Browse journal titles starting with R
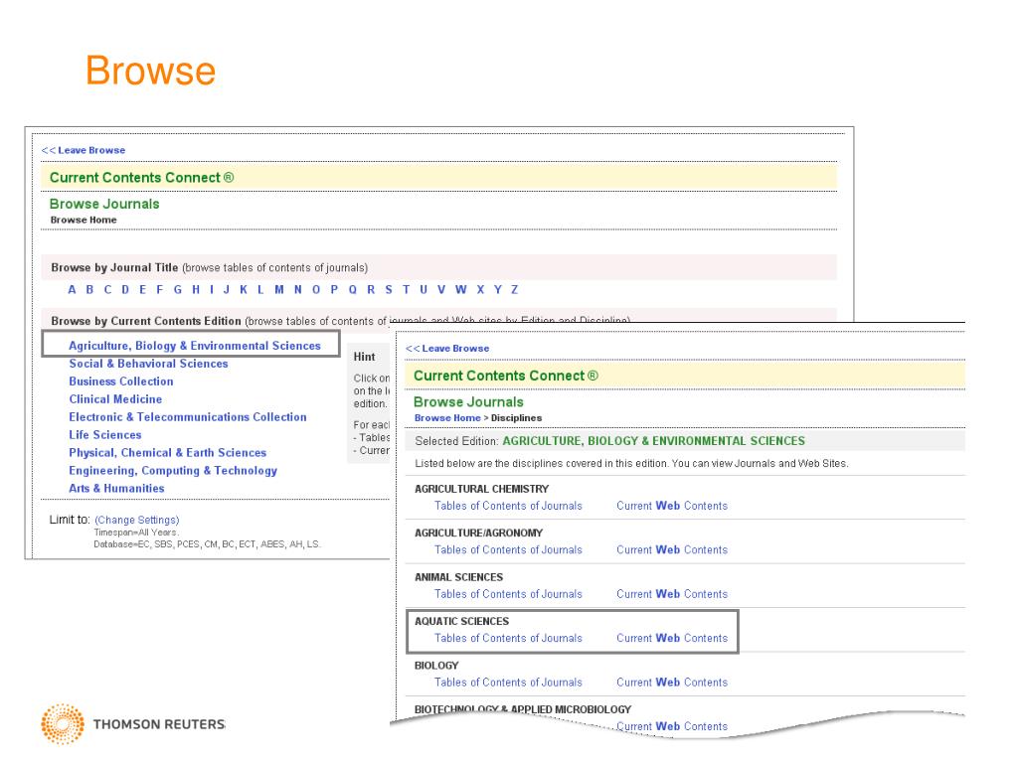The width and height of the screenshot is (1018, 763). point(371,289)
